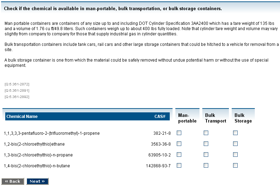Click the Bulk Storage column heading

click(243, 118)
